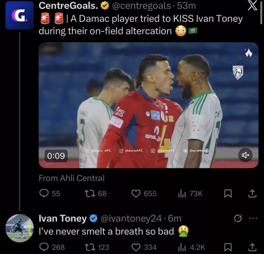Open the X logo at top right
264x254 pixels.
(252, 7)
